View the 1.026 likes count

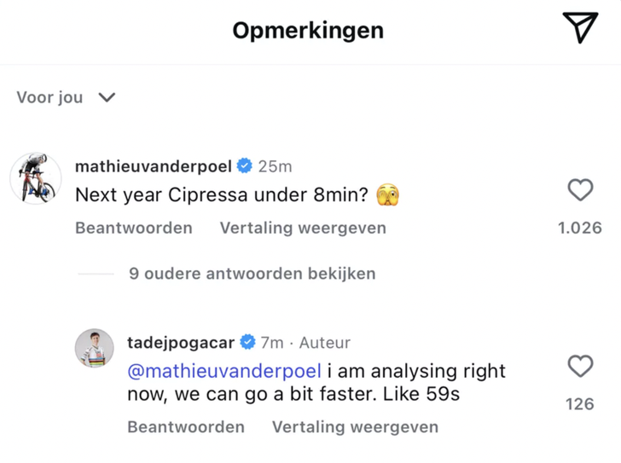coord(580,228)
